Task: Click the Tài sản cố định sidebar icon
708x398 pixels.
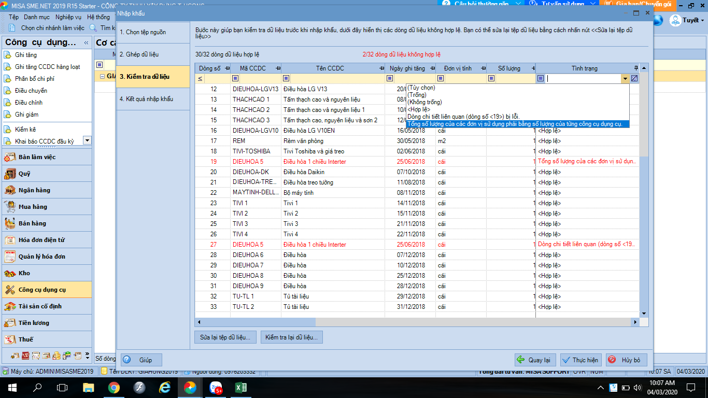Action: click(10, 306)
